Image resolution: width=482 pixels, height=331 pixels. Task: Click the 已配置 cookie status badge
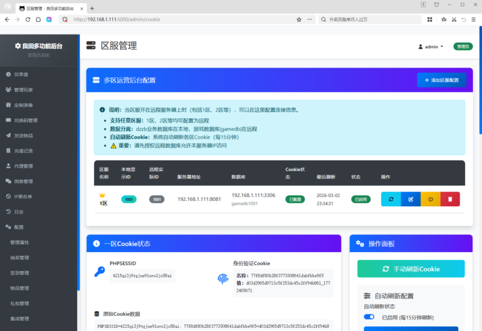point(295,200)
